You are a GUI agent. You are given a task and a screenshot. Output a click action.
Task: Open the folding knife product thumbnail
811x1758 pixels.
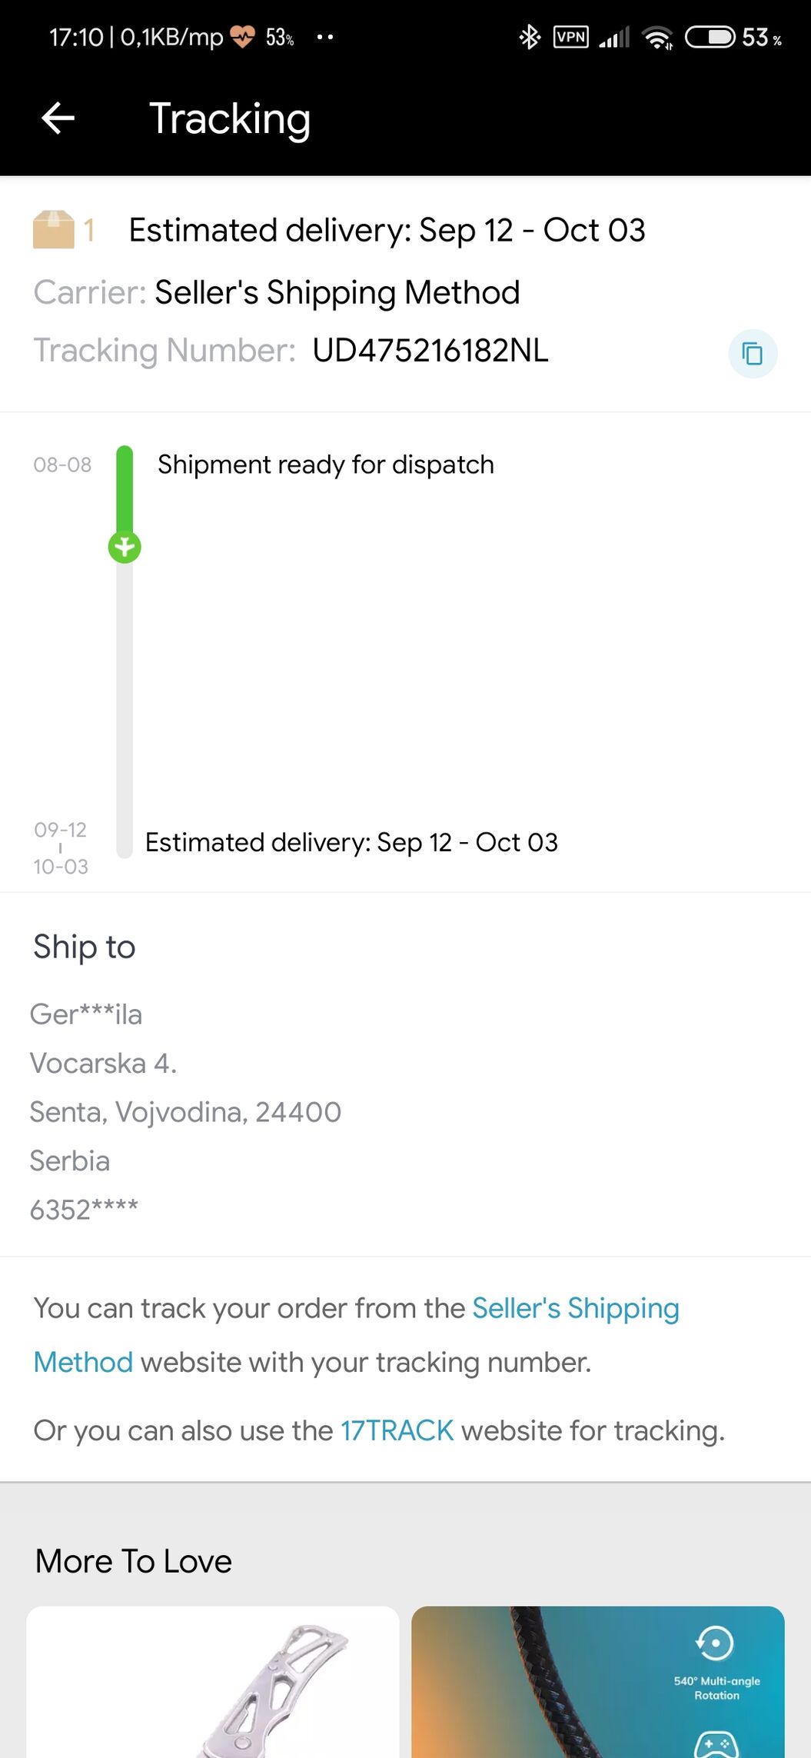click(x=213, y=1681)
